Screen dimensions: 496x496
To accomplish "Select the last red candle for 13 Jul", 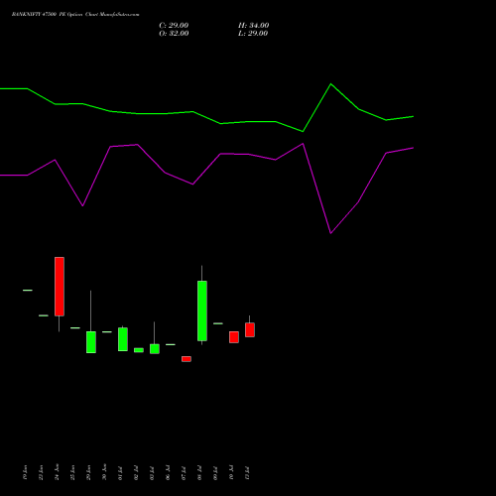I will [250, 330].
